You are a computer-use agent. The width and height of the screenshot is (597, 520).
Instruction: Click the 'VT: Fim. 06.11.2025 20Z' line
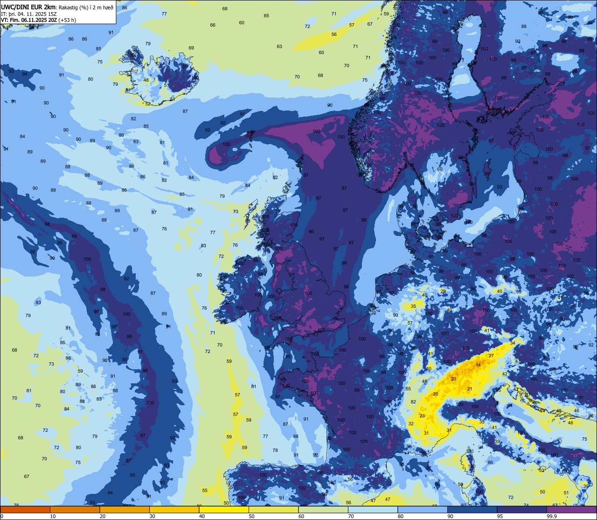(x=29, y=20)
